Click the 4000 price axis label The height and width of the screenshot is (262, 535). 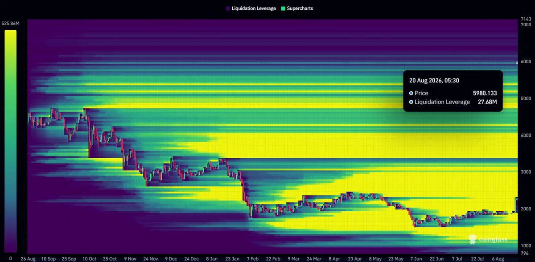pos(527,135)
